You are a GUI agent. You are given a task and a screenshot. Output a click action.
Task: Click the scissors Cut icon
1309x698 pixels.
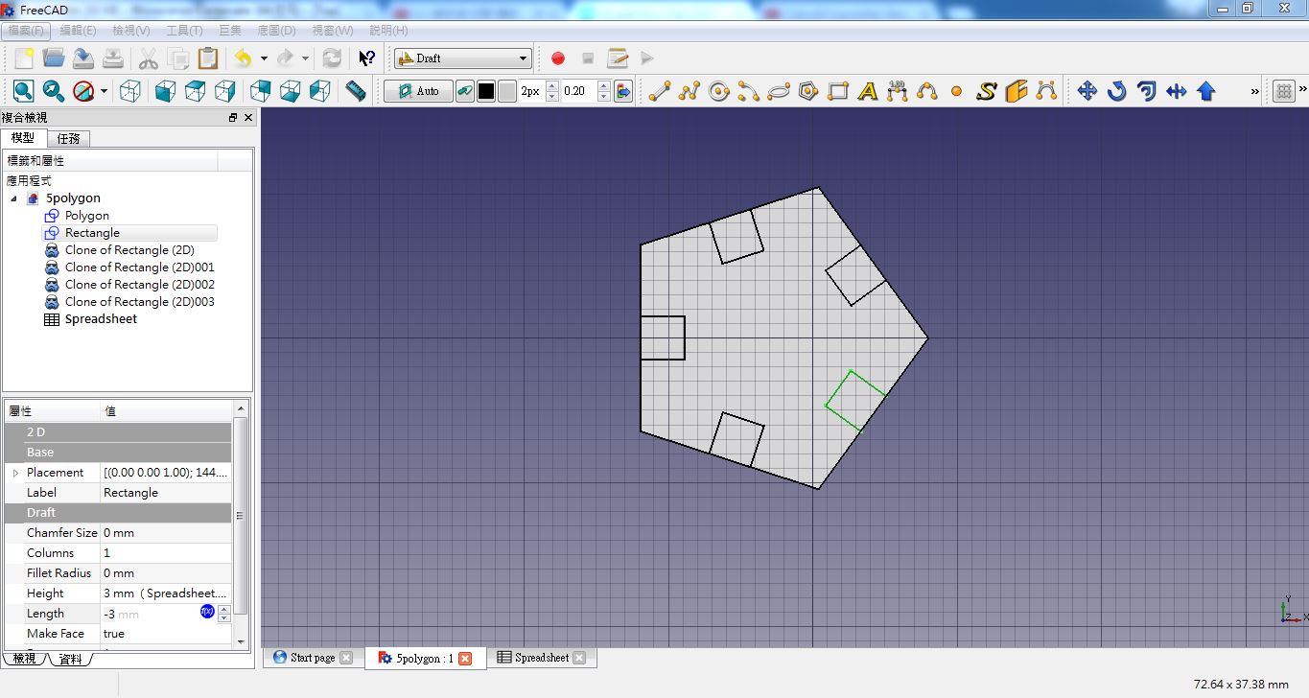coord(149,58)
